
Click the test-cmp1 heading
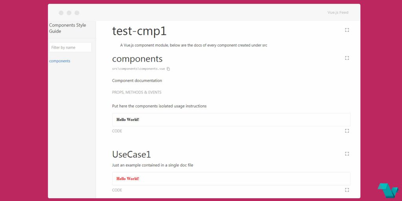(x=139, y=31)
